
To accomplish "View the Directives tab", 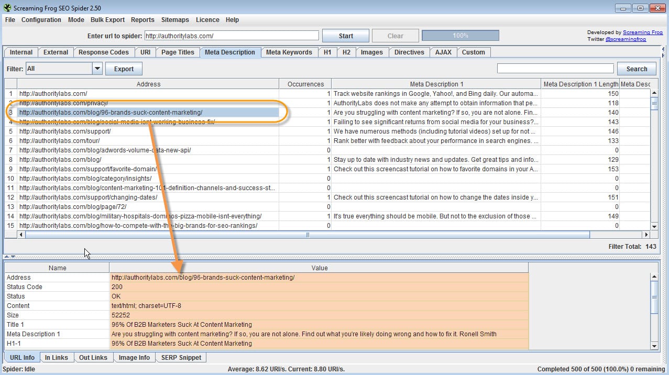I will tap(409, 52).
